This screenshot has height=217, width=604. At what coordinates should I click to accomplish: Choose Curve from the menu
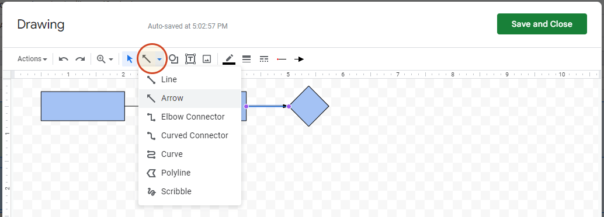[x=190, y=154]
